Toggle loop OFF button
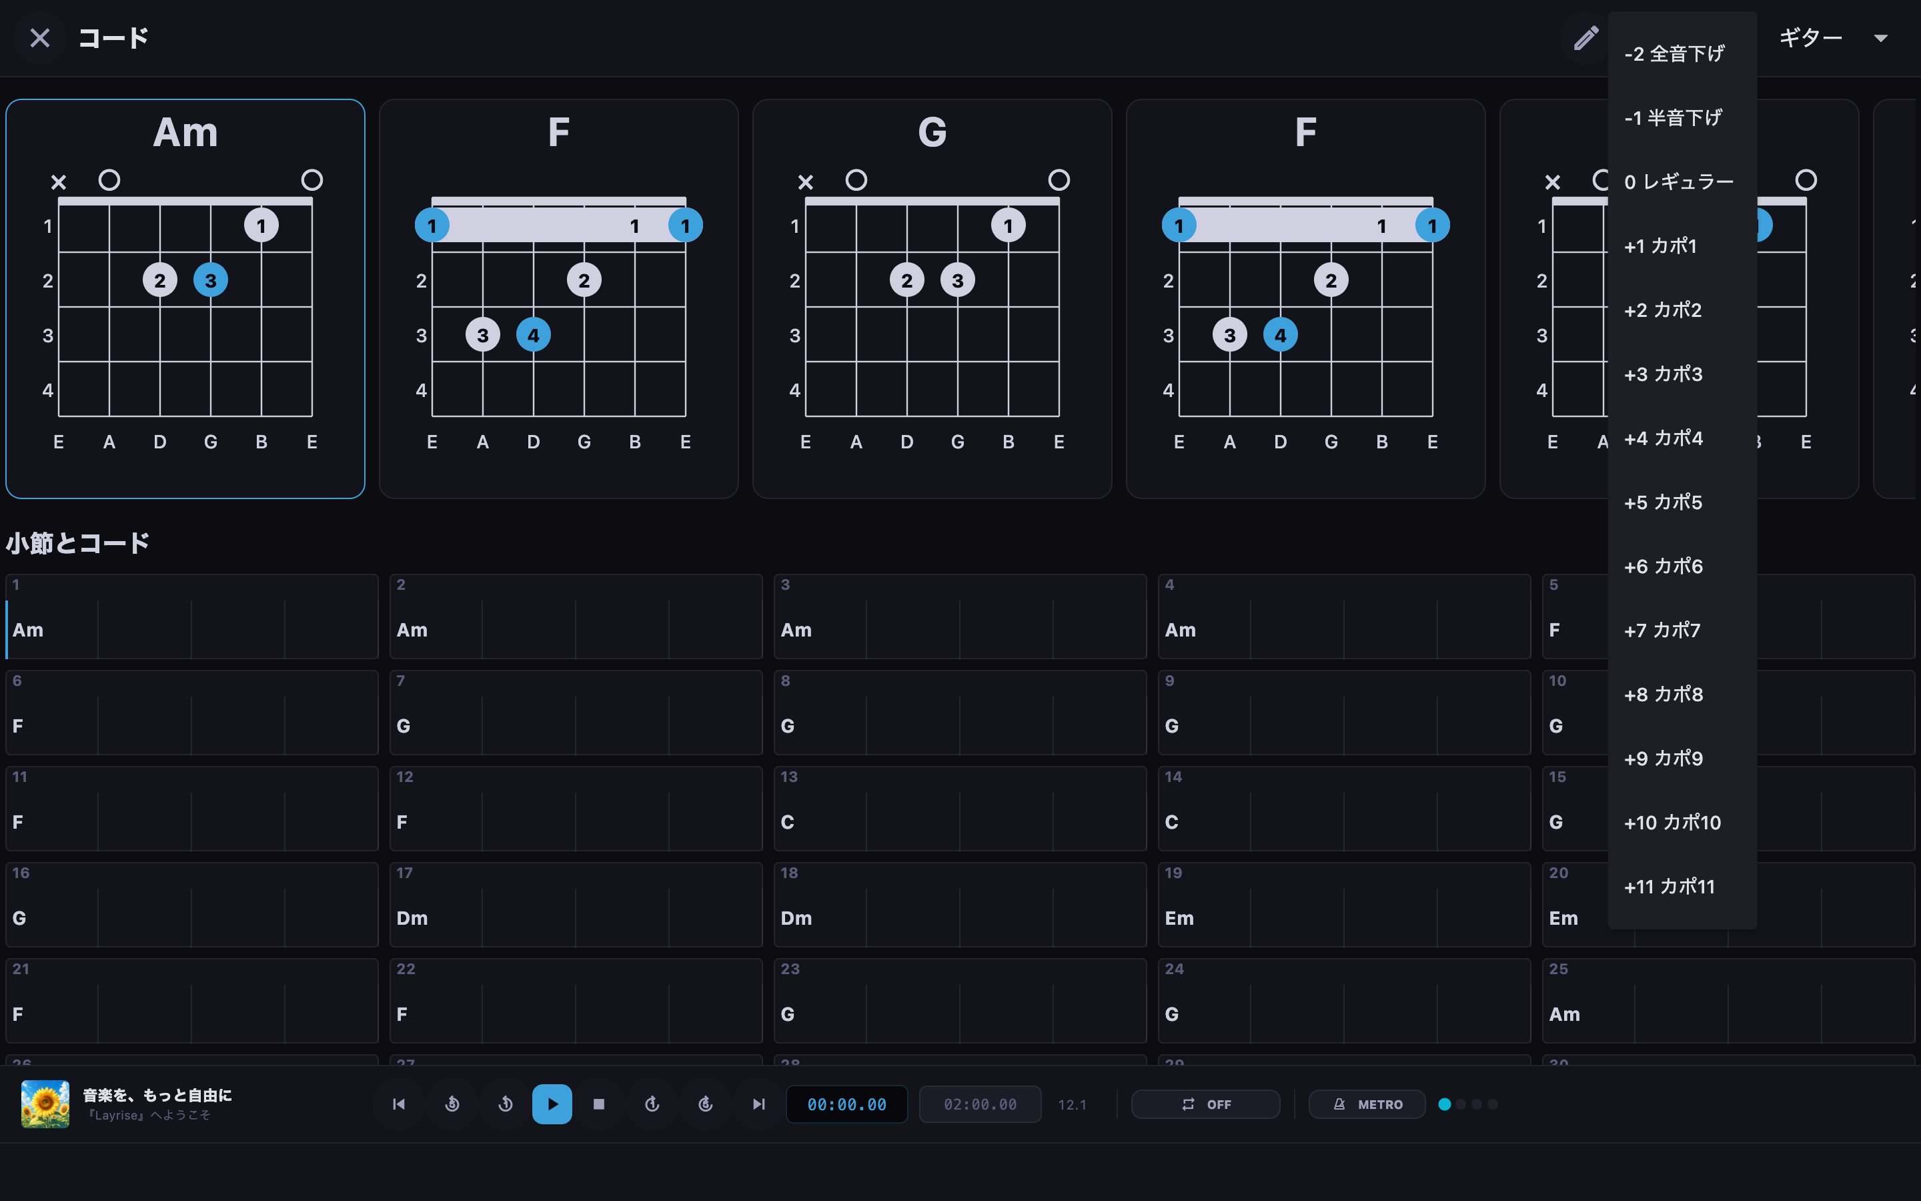Image resolution: width=1921 pixels, height=1201 pixels. pos(1205,1104)
